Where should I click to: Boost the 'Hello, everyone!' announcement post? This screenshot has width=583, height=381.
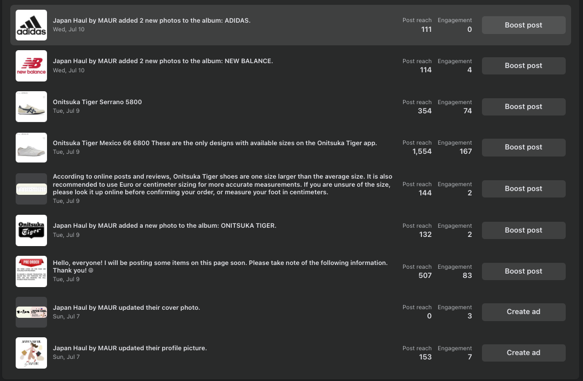pyautogui.click(x=523, y=271)
